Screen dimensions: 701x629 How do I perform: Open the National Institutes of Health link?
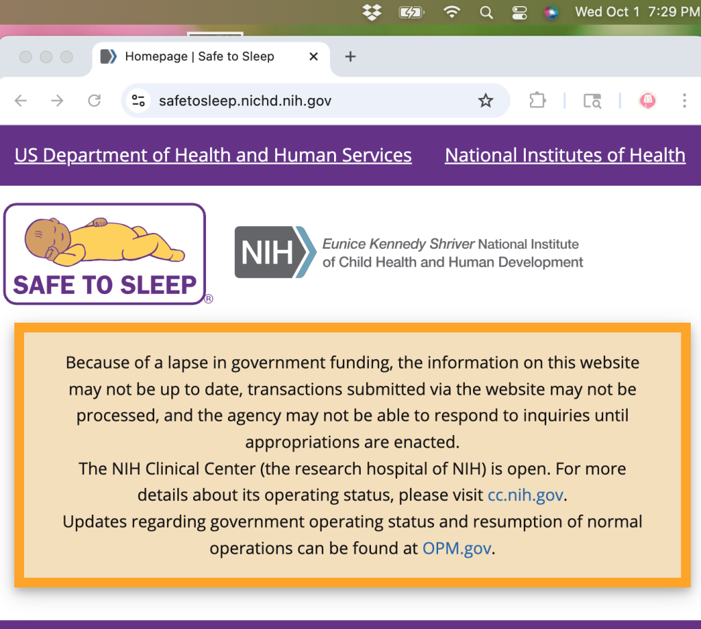(565, 155)
